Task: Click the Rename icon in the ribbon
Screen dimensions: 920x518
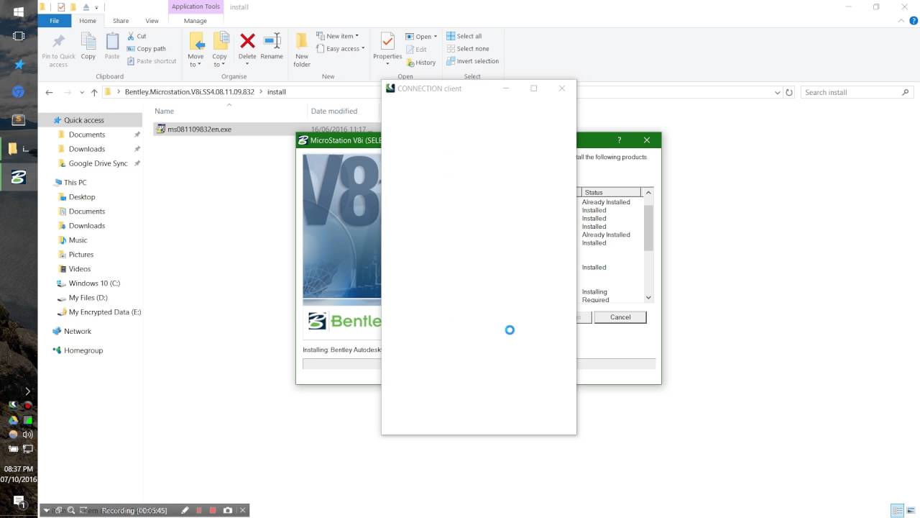Action: click(272, 41)
